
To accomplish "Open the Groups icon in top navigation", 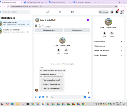I will pos(72,12).
